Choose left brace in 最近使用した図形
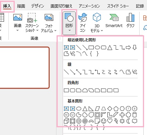The height and width of the screenshot is (135, 147). tap(91, 54)
